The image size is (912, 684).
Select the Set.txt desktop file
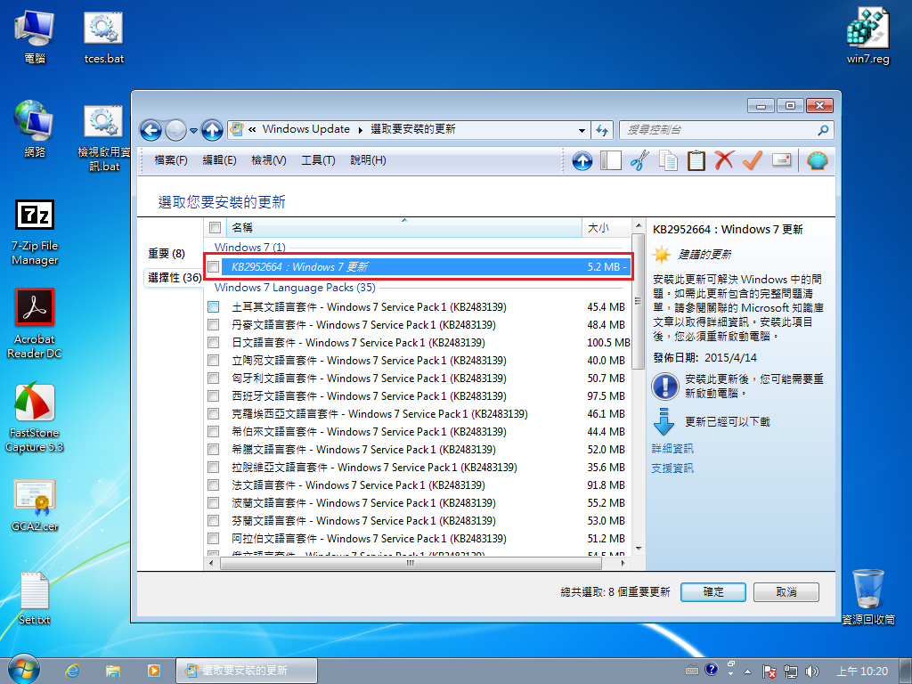(x=35, y=598)
